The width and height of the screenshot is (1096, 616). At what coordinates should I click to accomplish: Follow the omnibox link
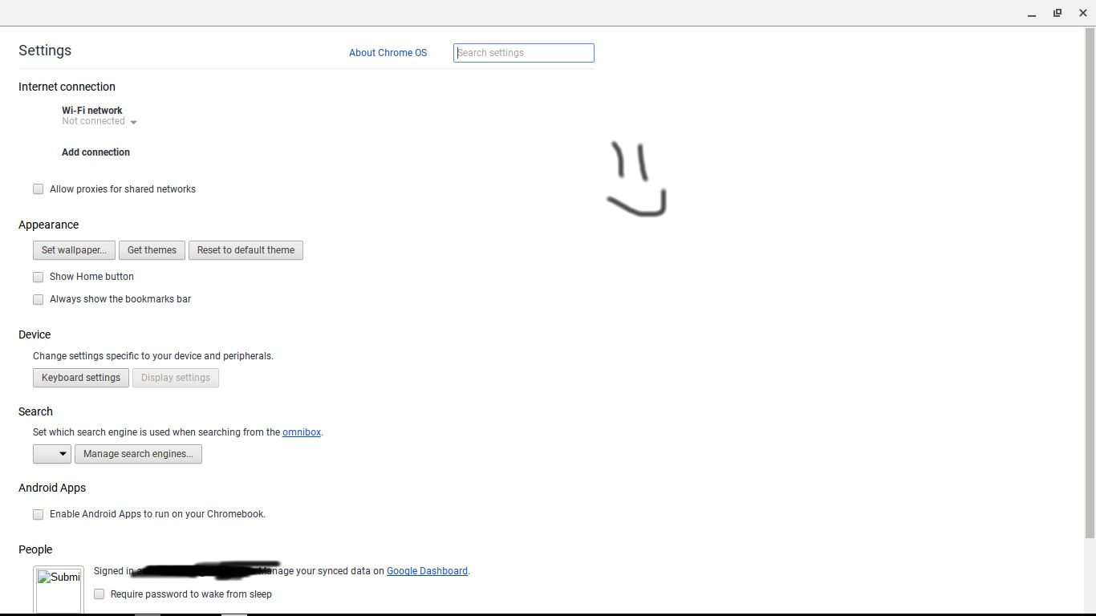pos(302,432)
